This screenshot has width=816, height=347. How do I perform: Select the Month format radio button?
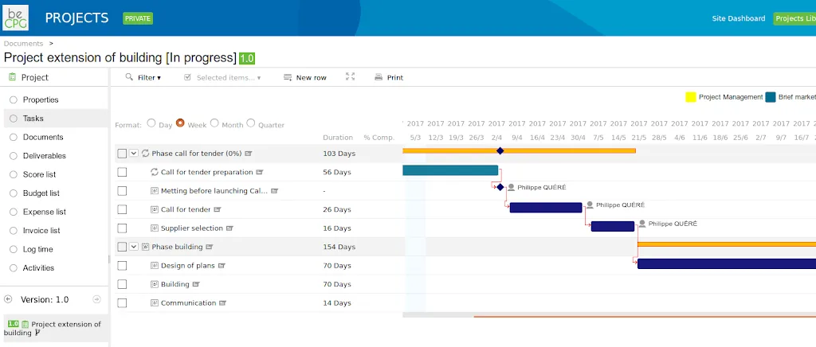point(214,123)
